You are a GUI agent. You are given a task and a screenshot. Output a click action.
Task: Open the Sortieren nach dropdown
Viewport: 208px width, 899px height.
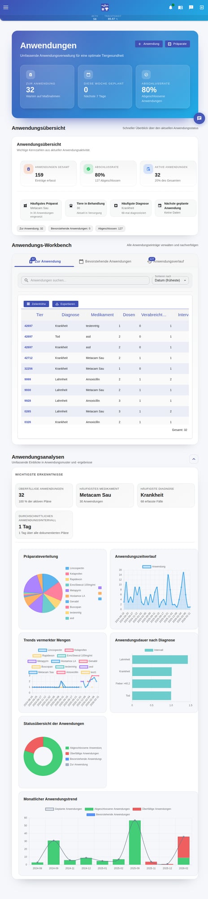click(171, 280)
